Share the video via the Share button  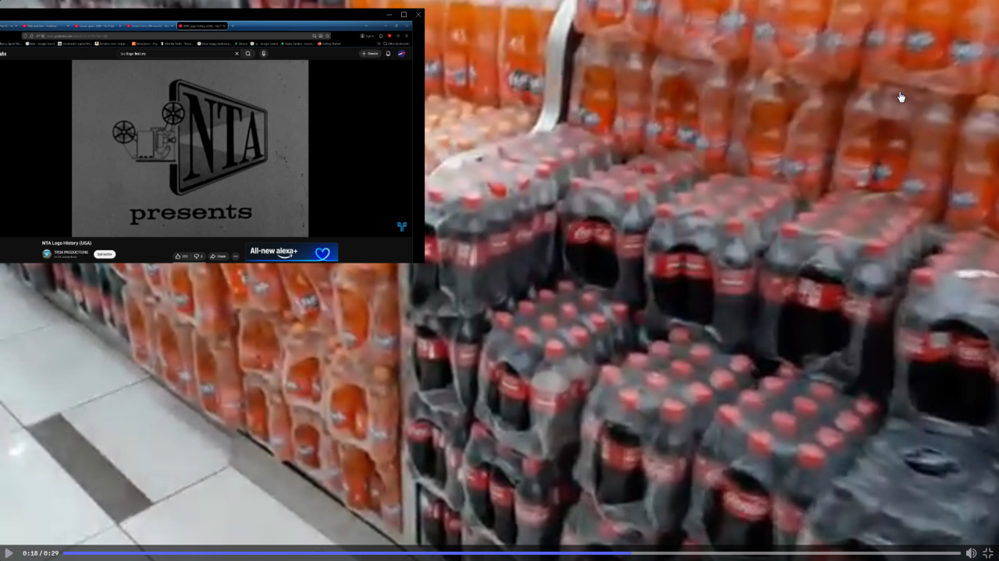tap(218, 256)
